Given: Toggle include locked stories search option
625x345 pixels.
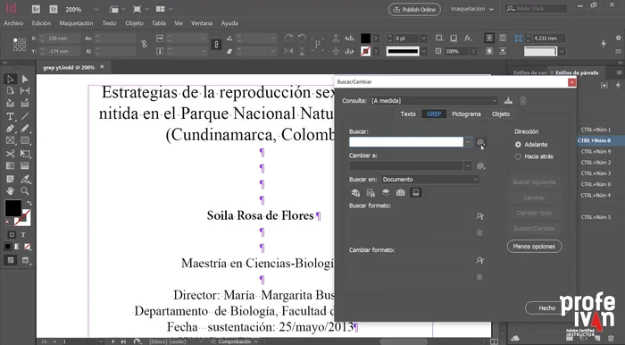Looking at the screenshot, I should (x=371, y=193).
